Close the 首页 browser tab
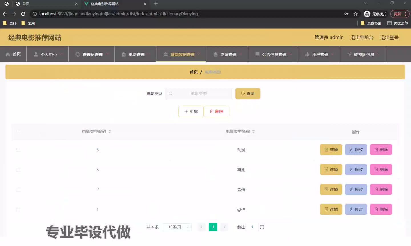The height and width of the screenshot is (246, 411). 76,4
